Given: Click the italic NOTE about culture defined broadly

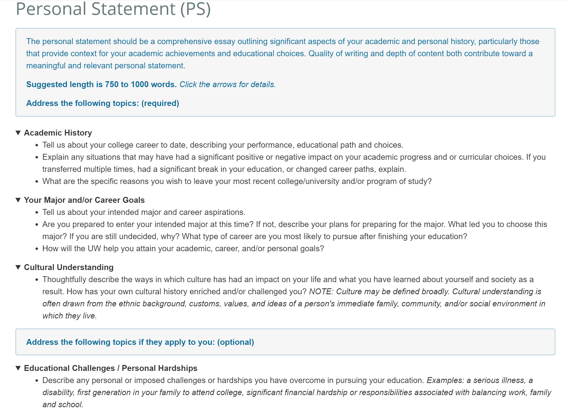Looking at the screenshot, I should (x=294, y=304).
